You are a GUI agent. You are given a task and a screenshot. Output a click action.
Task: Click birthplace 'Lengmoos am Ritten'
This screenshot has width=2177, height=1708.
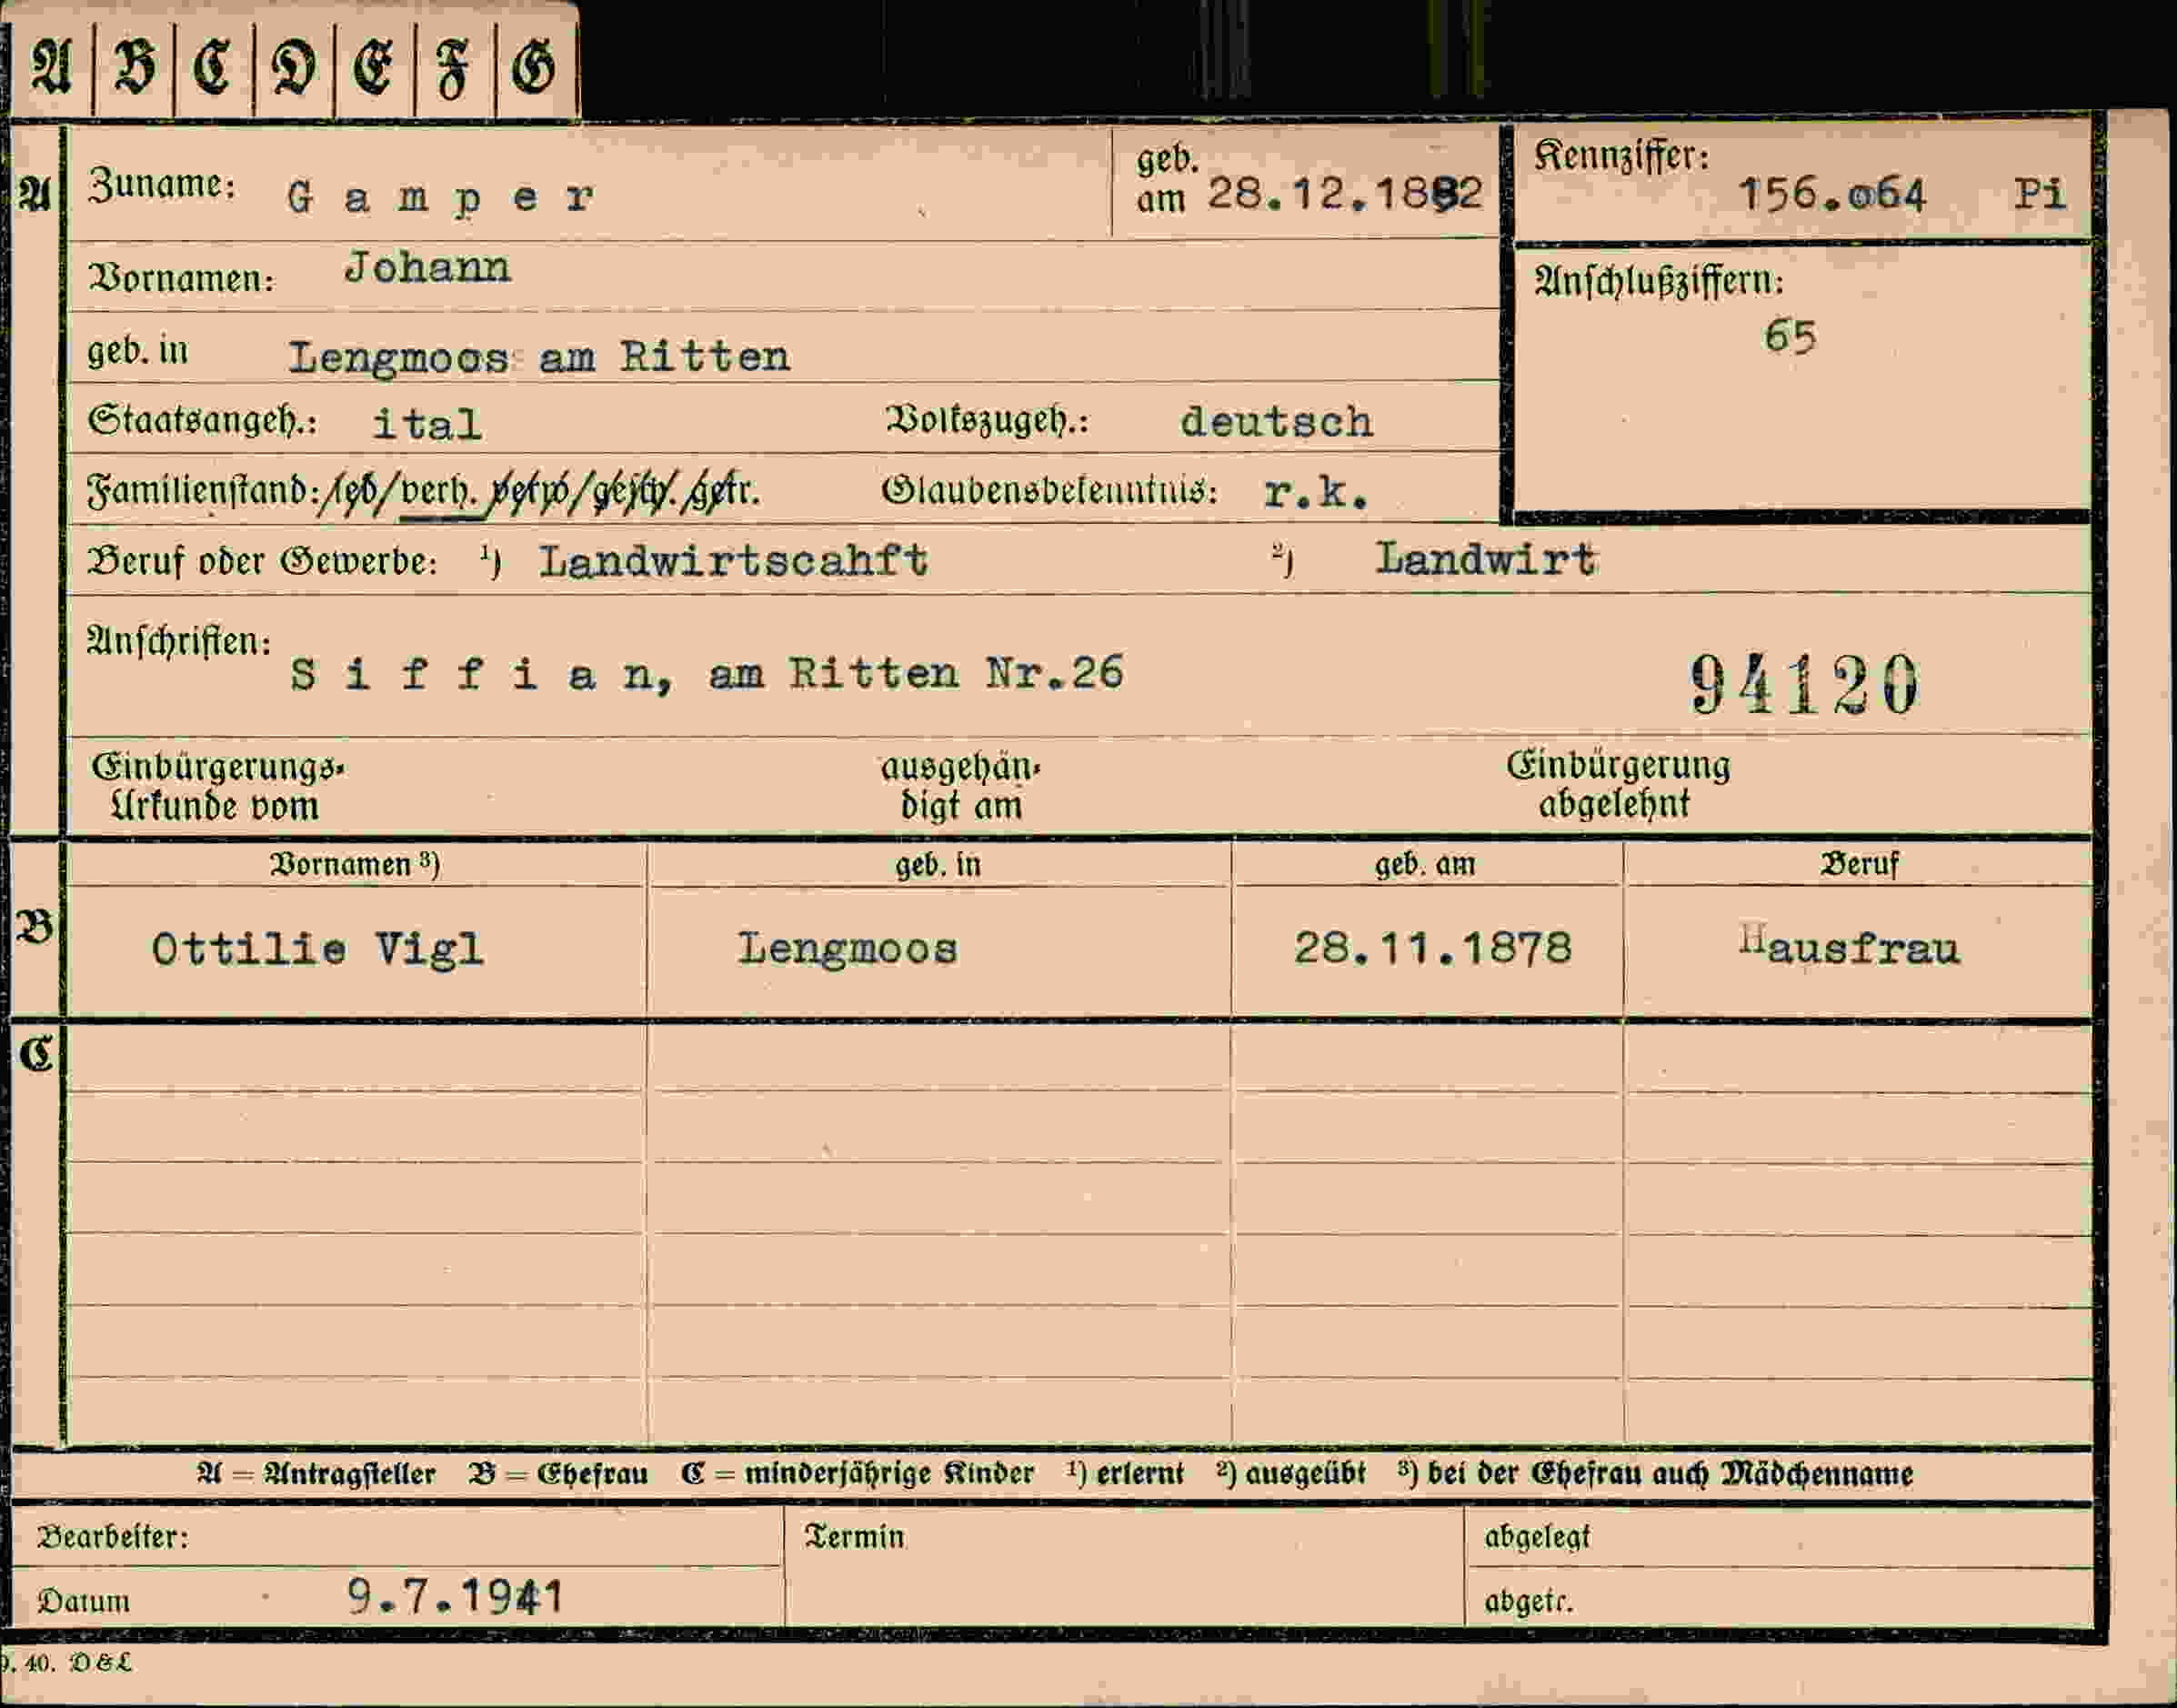[x=539, y=358]
